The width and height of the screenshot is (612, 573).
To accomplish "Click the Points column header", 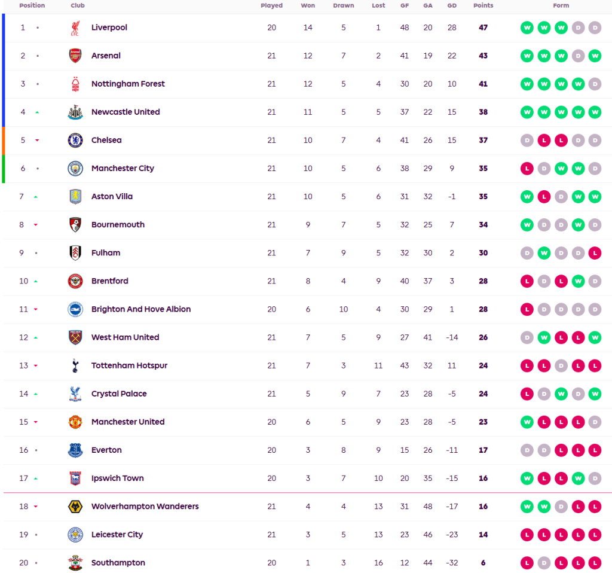I will [483, 5].
